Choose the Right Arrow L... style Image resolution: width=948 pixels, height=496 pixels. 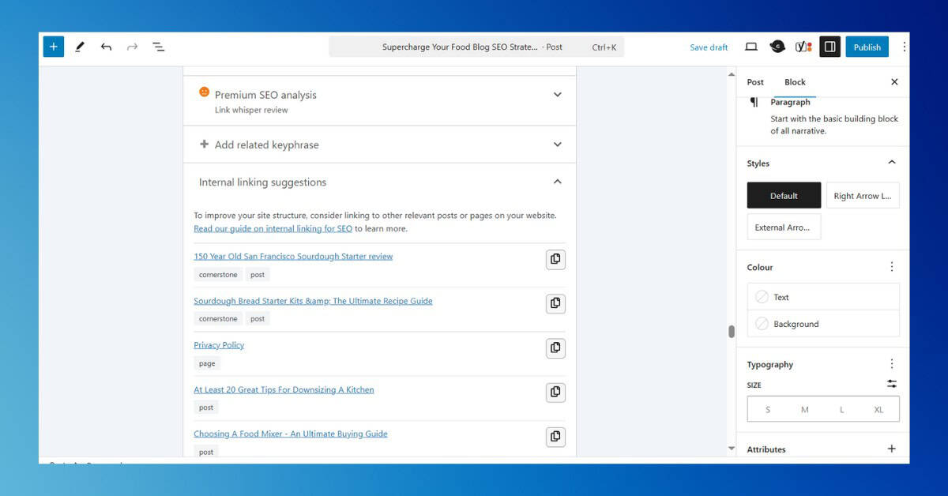[863, 196]
